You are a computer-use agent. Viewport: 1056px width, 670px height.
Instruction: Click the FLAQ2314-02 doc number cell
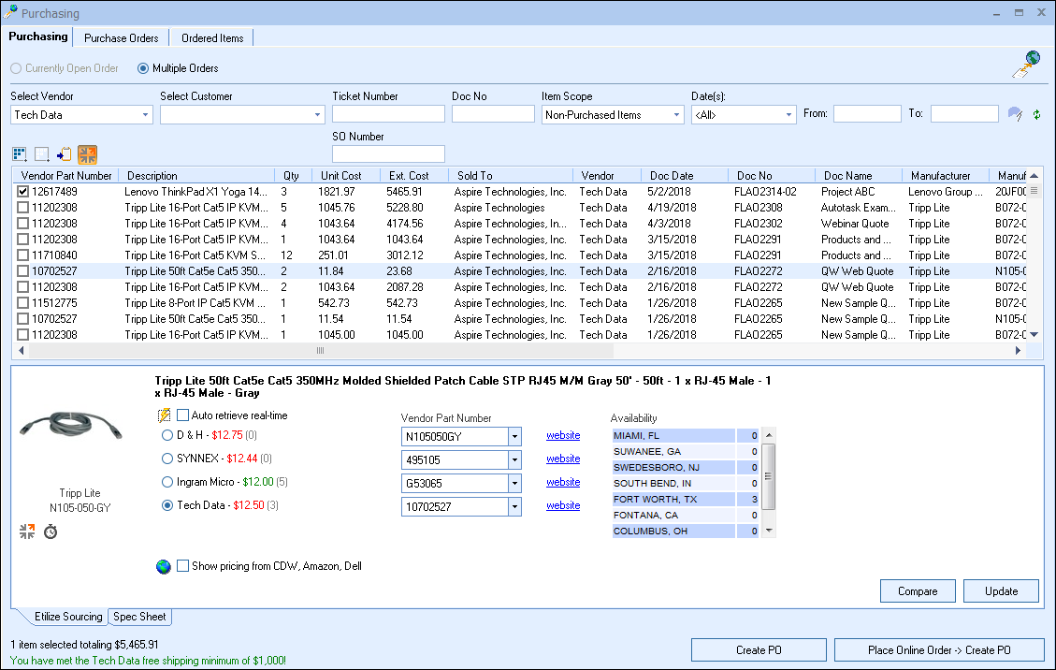click(x=765, y=192)
